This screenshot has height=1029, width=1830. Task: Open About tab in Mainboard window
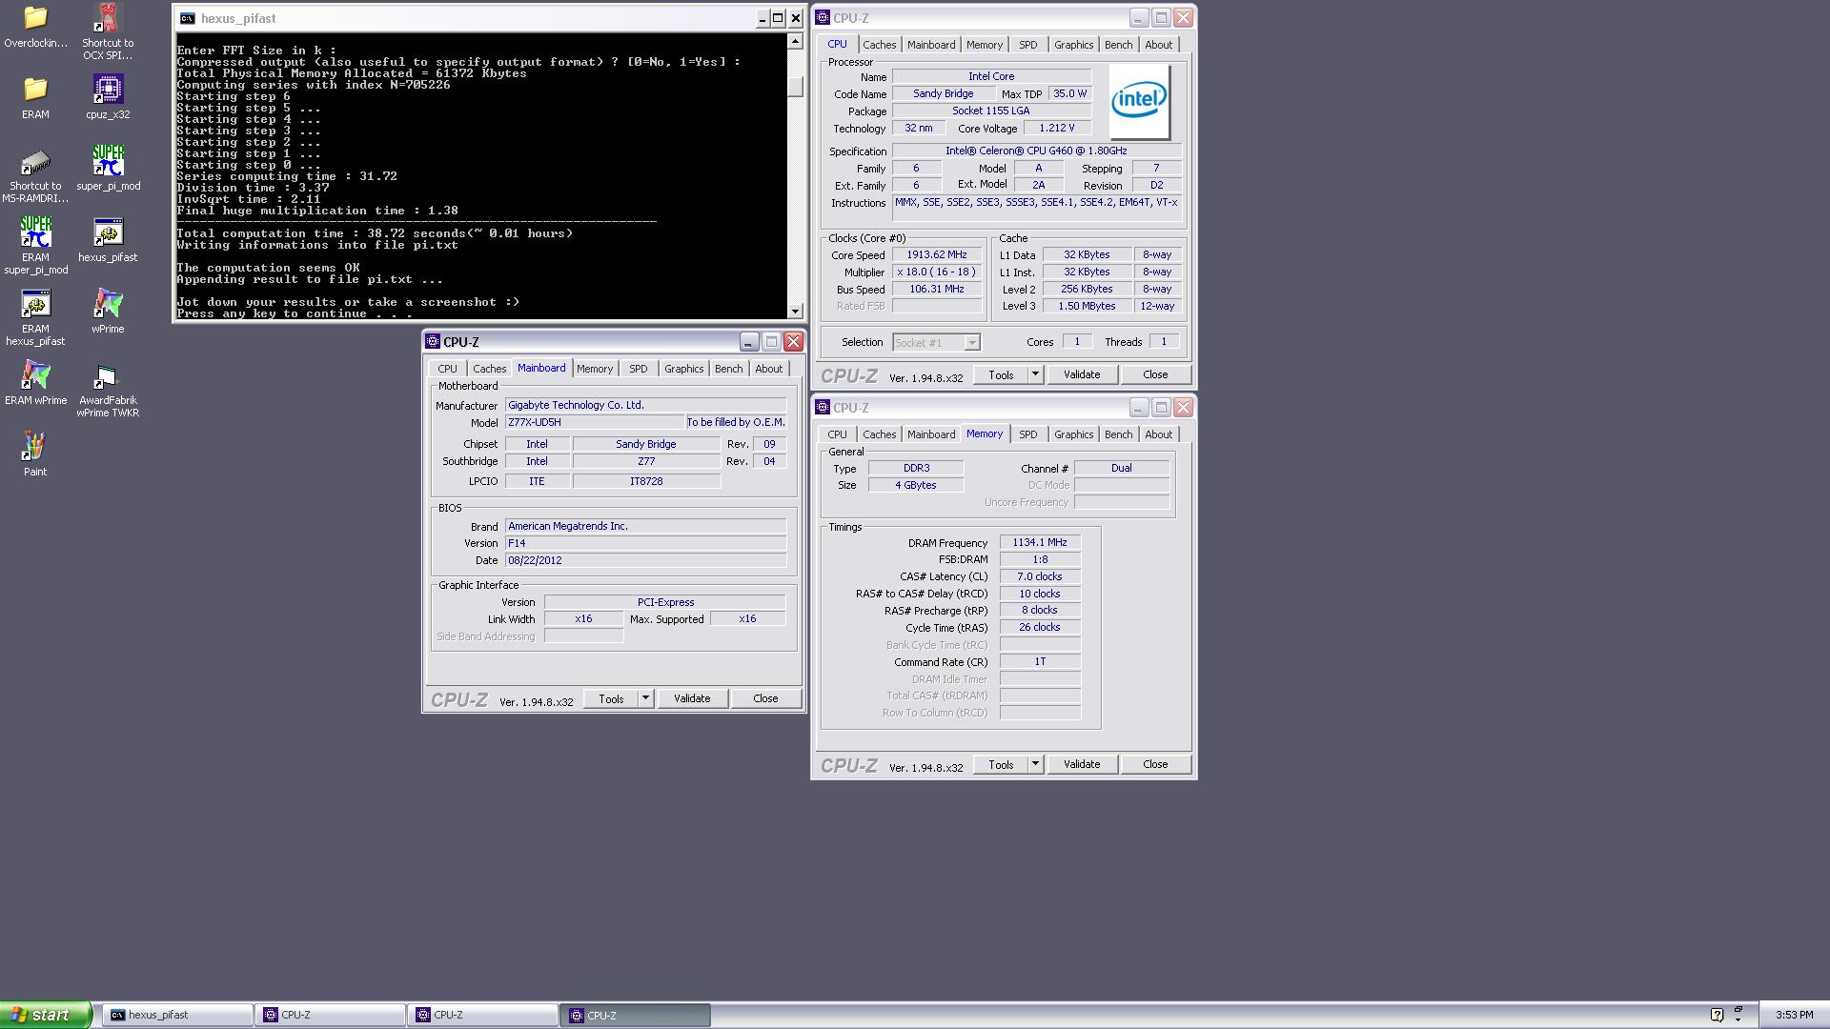tap(768, 369)
